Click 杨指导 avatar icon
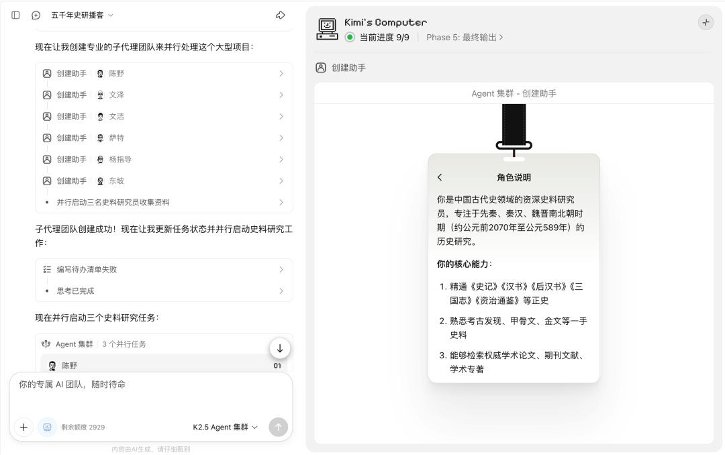This screenshot has width=725, height=455. 100,160
